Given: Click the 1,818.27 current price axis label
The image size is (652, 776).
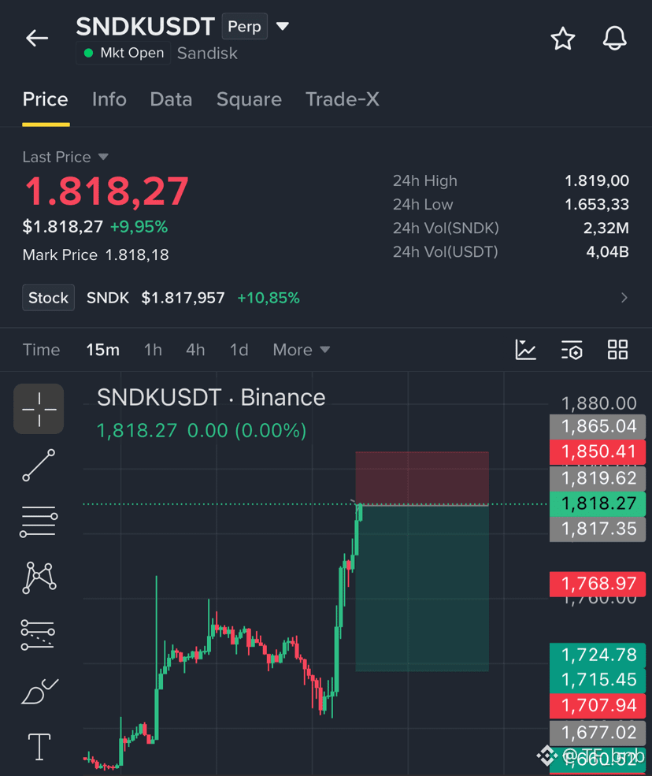Looking at the screenshot, I should point(598,503).
